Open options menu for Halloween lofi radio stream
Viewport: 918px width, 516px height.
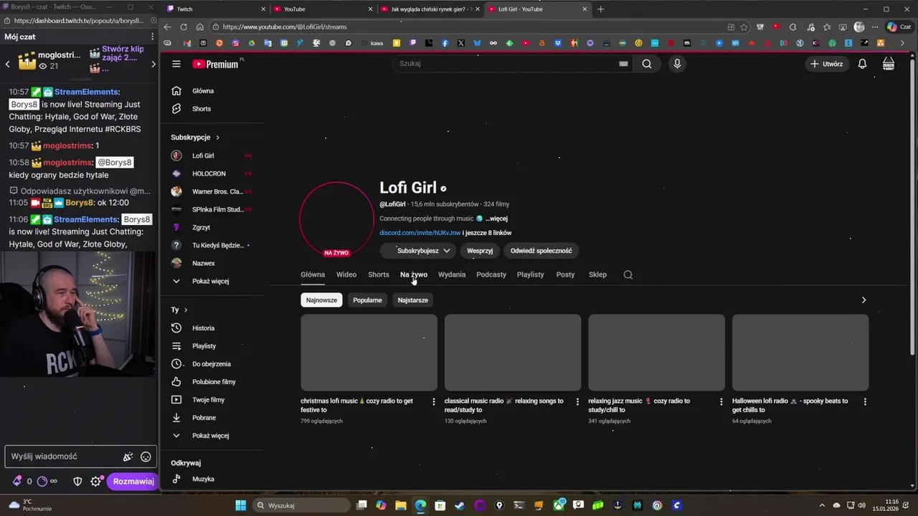(x=865, y=402)
